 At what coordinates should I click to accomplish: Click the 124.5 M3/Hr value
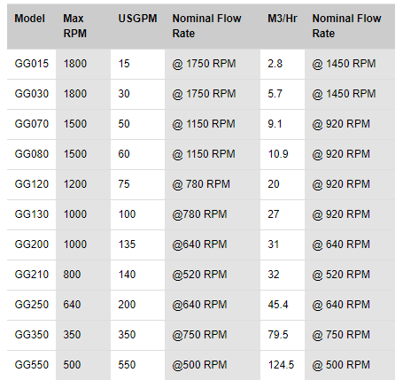(x=281, y=365)
